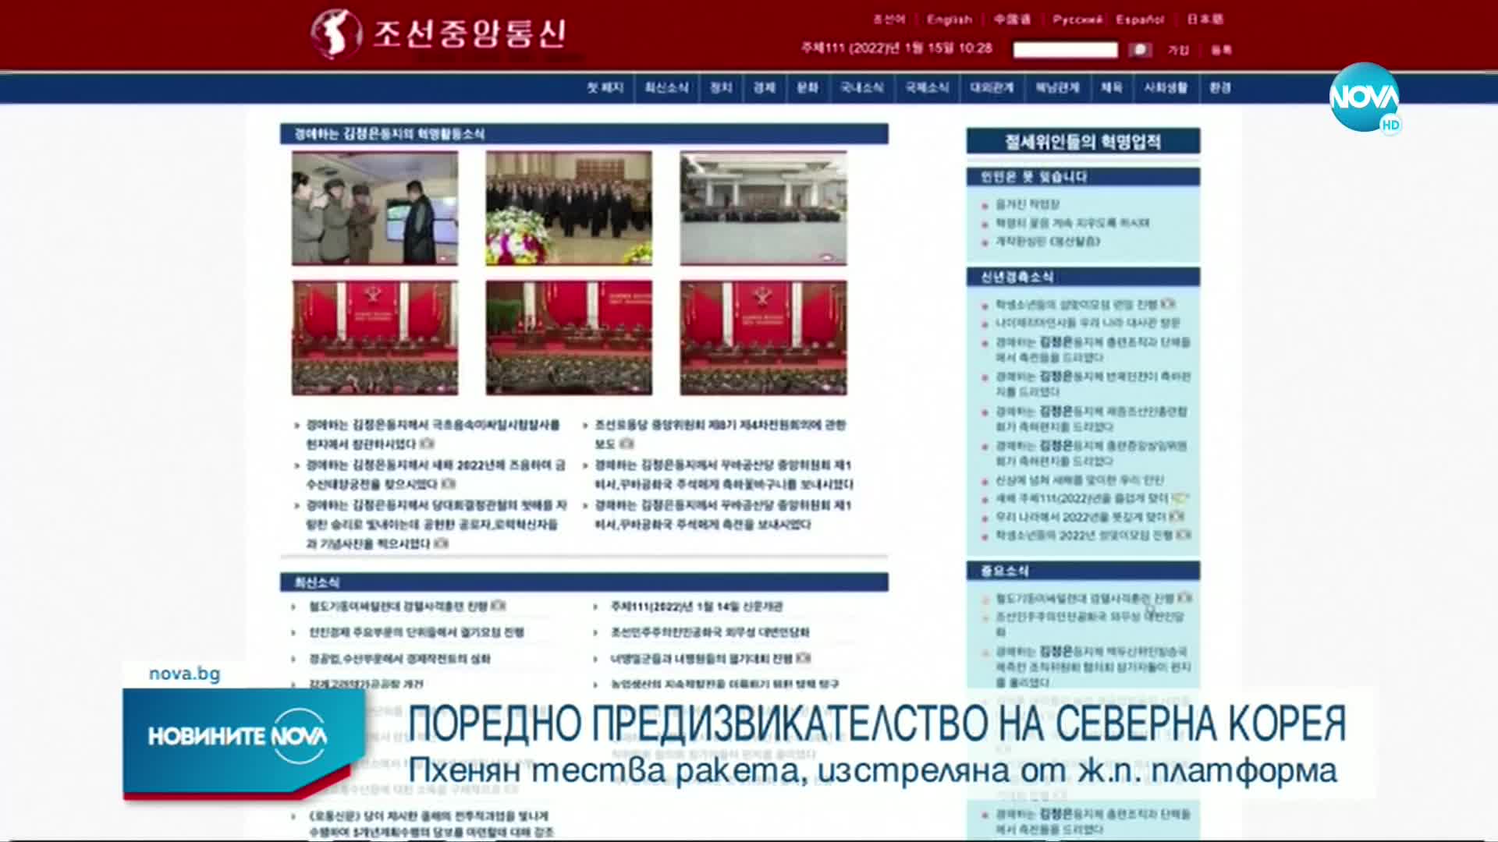Open the 《갱생》 item under 인민은 못 잊습니다
Image resolution: width=1498 pixels, height=842 pixels.
pyautogui.click(x=1048, y=242)
